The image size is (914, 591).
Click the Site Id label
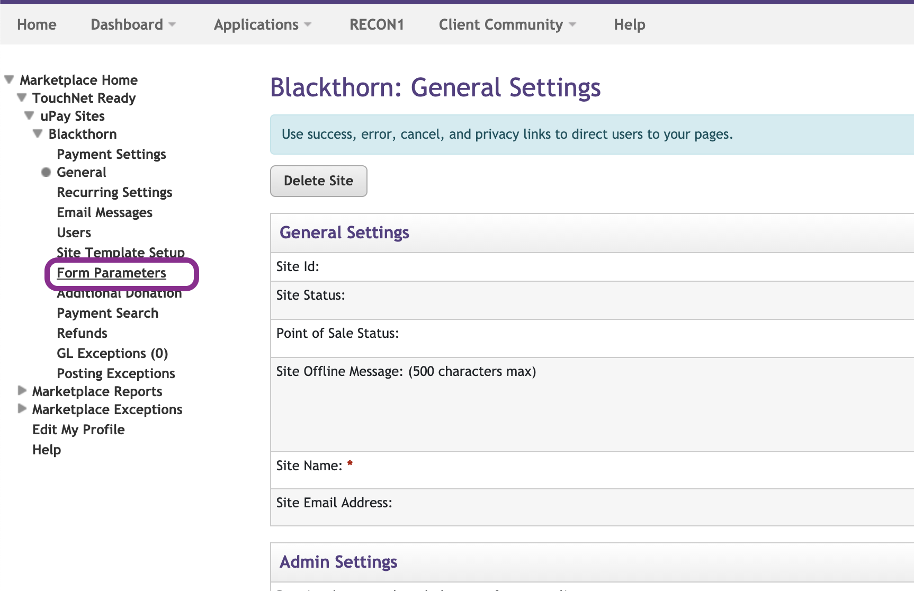pyautogui.click(x=298, y=266)
